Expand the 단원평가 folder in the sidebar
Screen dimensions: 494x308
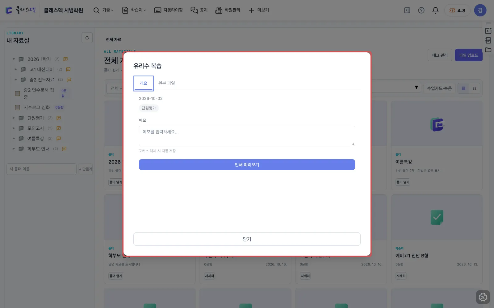(x=14, y=118)
